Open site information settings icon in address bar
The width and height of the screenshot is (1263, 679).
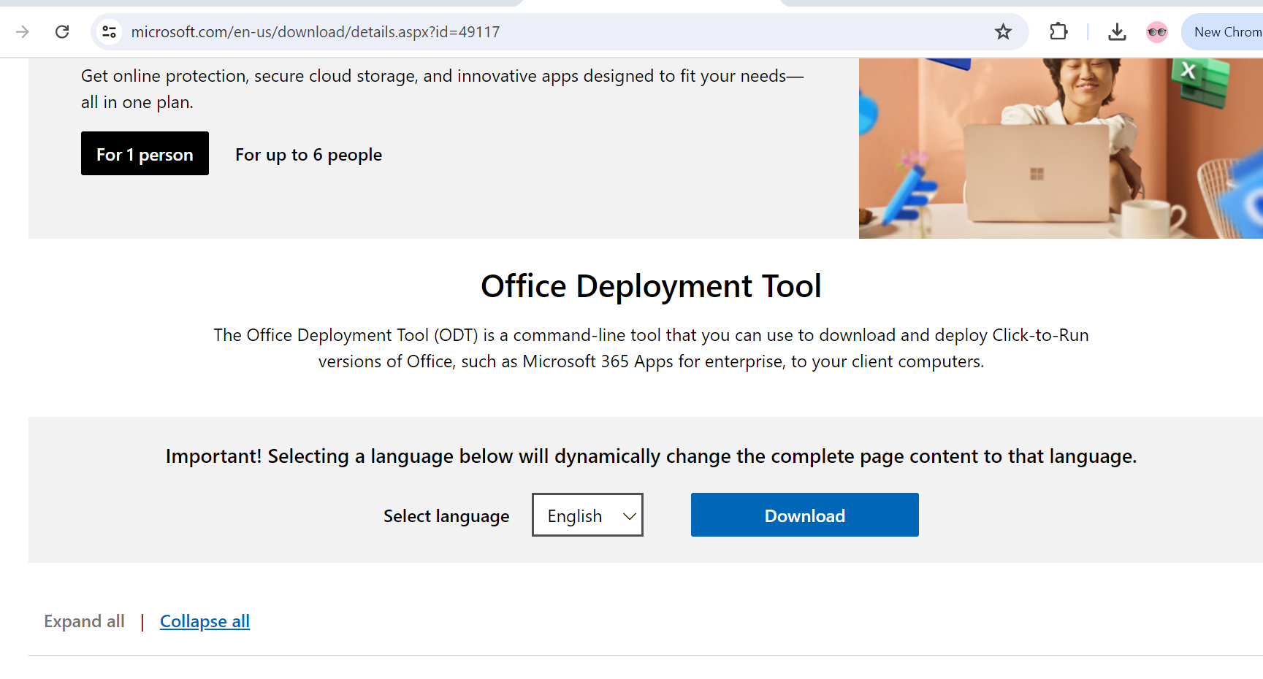109,31
